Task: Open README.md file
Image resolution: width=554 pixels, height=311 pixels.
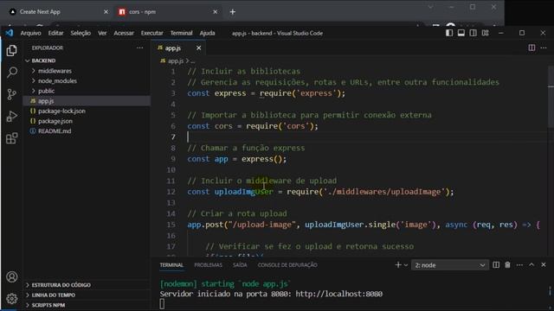Action: (87, 130)
